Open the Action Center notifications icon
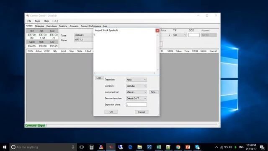 tap(262, 147)
